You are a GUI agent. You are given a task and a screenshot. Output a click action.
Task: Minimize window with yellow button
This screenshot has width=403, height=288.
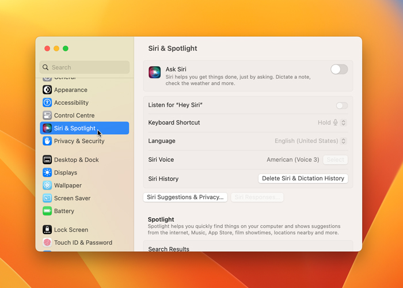coord(56,48)
